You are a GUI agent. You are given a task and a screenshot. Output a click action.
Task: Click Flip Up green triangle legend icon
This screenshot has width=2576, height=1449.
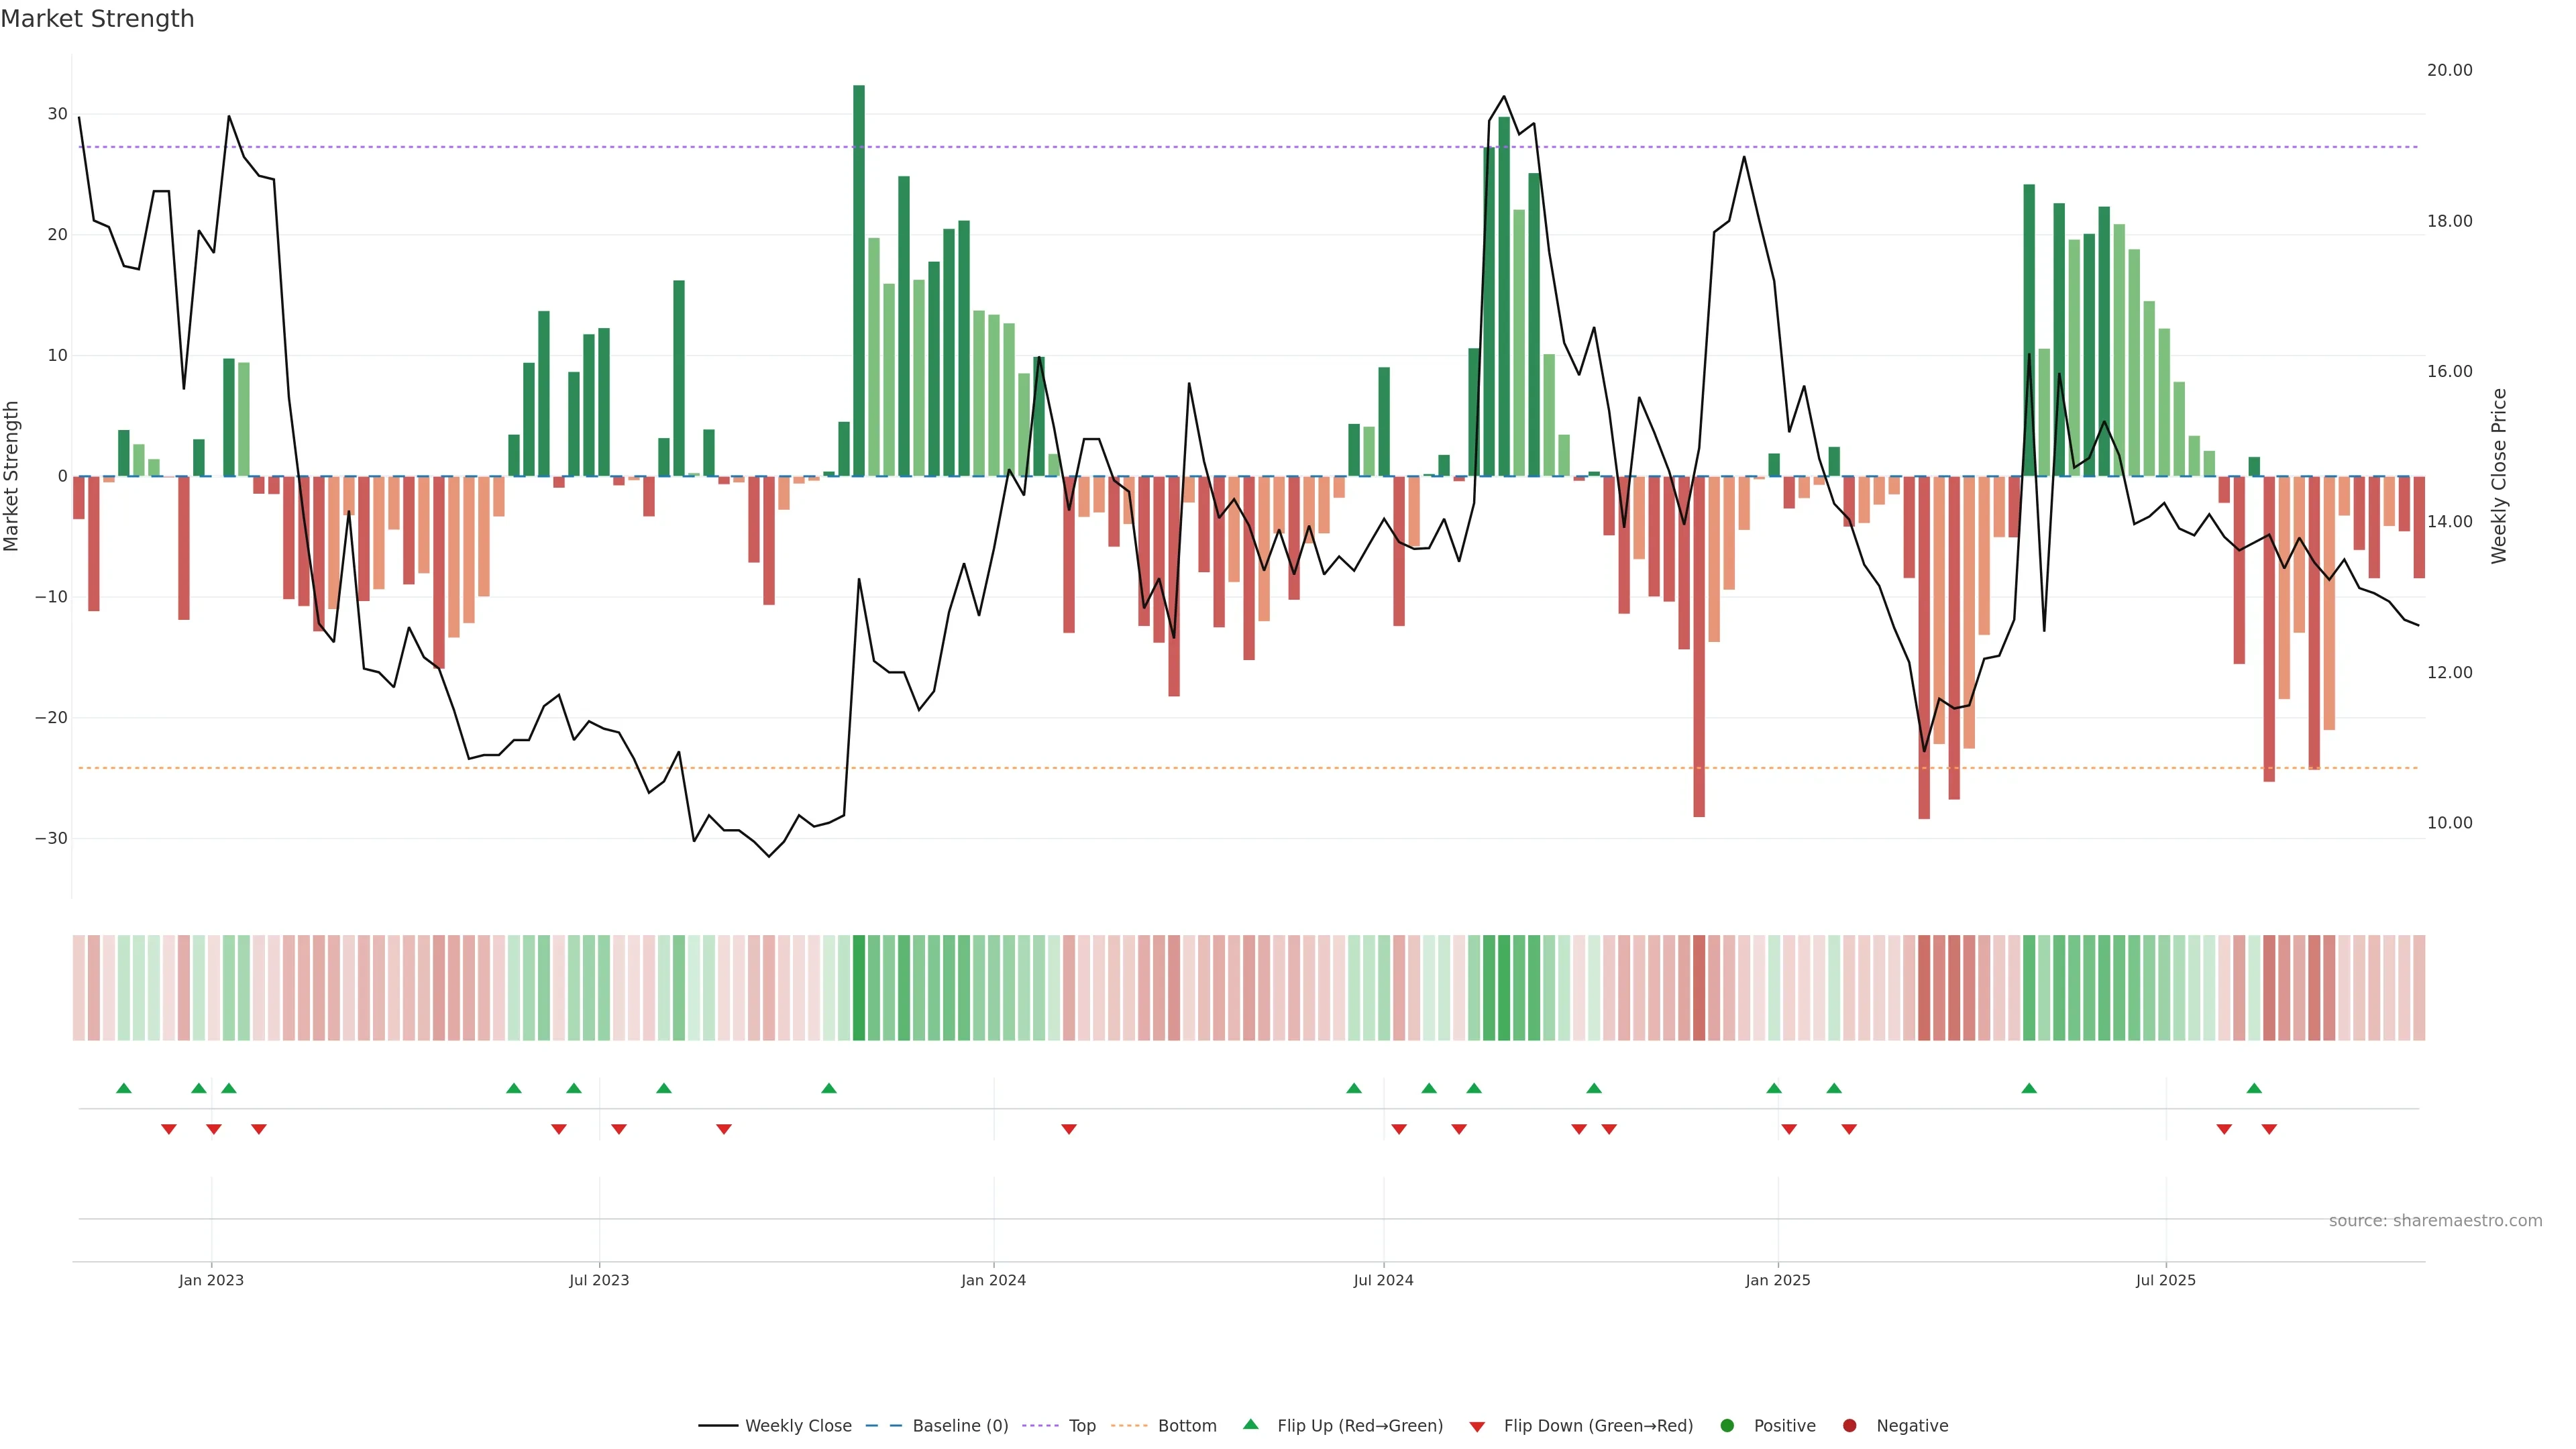point(1250,1425)
